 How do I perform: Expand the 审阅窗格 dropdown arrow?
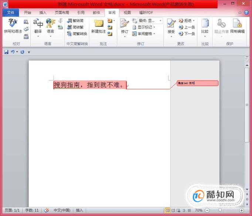click(x=154, y=34)
